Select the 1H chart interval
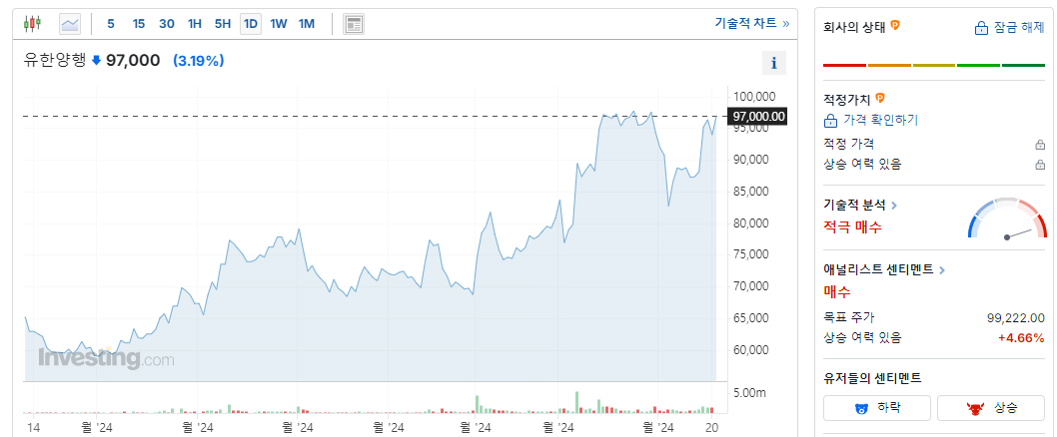 pyautogui.click(x=195, y=24)
